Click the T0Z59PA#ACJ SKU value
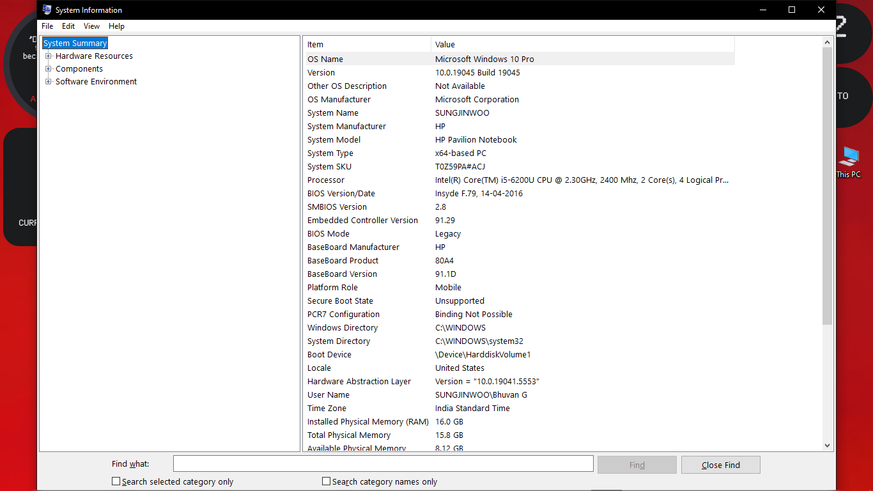 (460, 166)
